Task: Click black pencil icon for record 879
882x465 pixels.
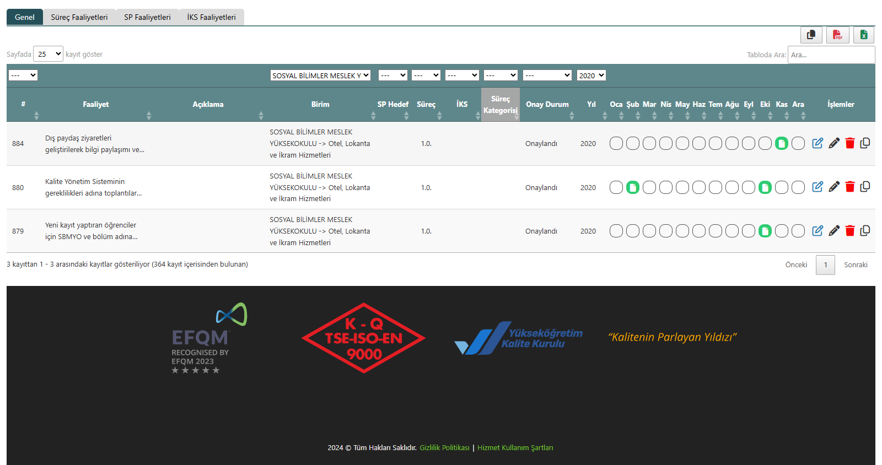Action: [x=834, y=231]
